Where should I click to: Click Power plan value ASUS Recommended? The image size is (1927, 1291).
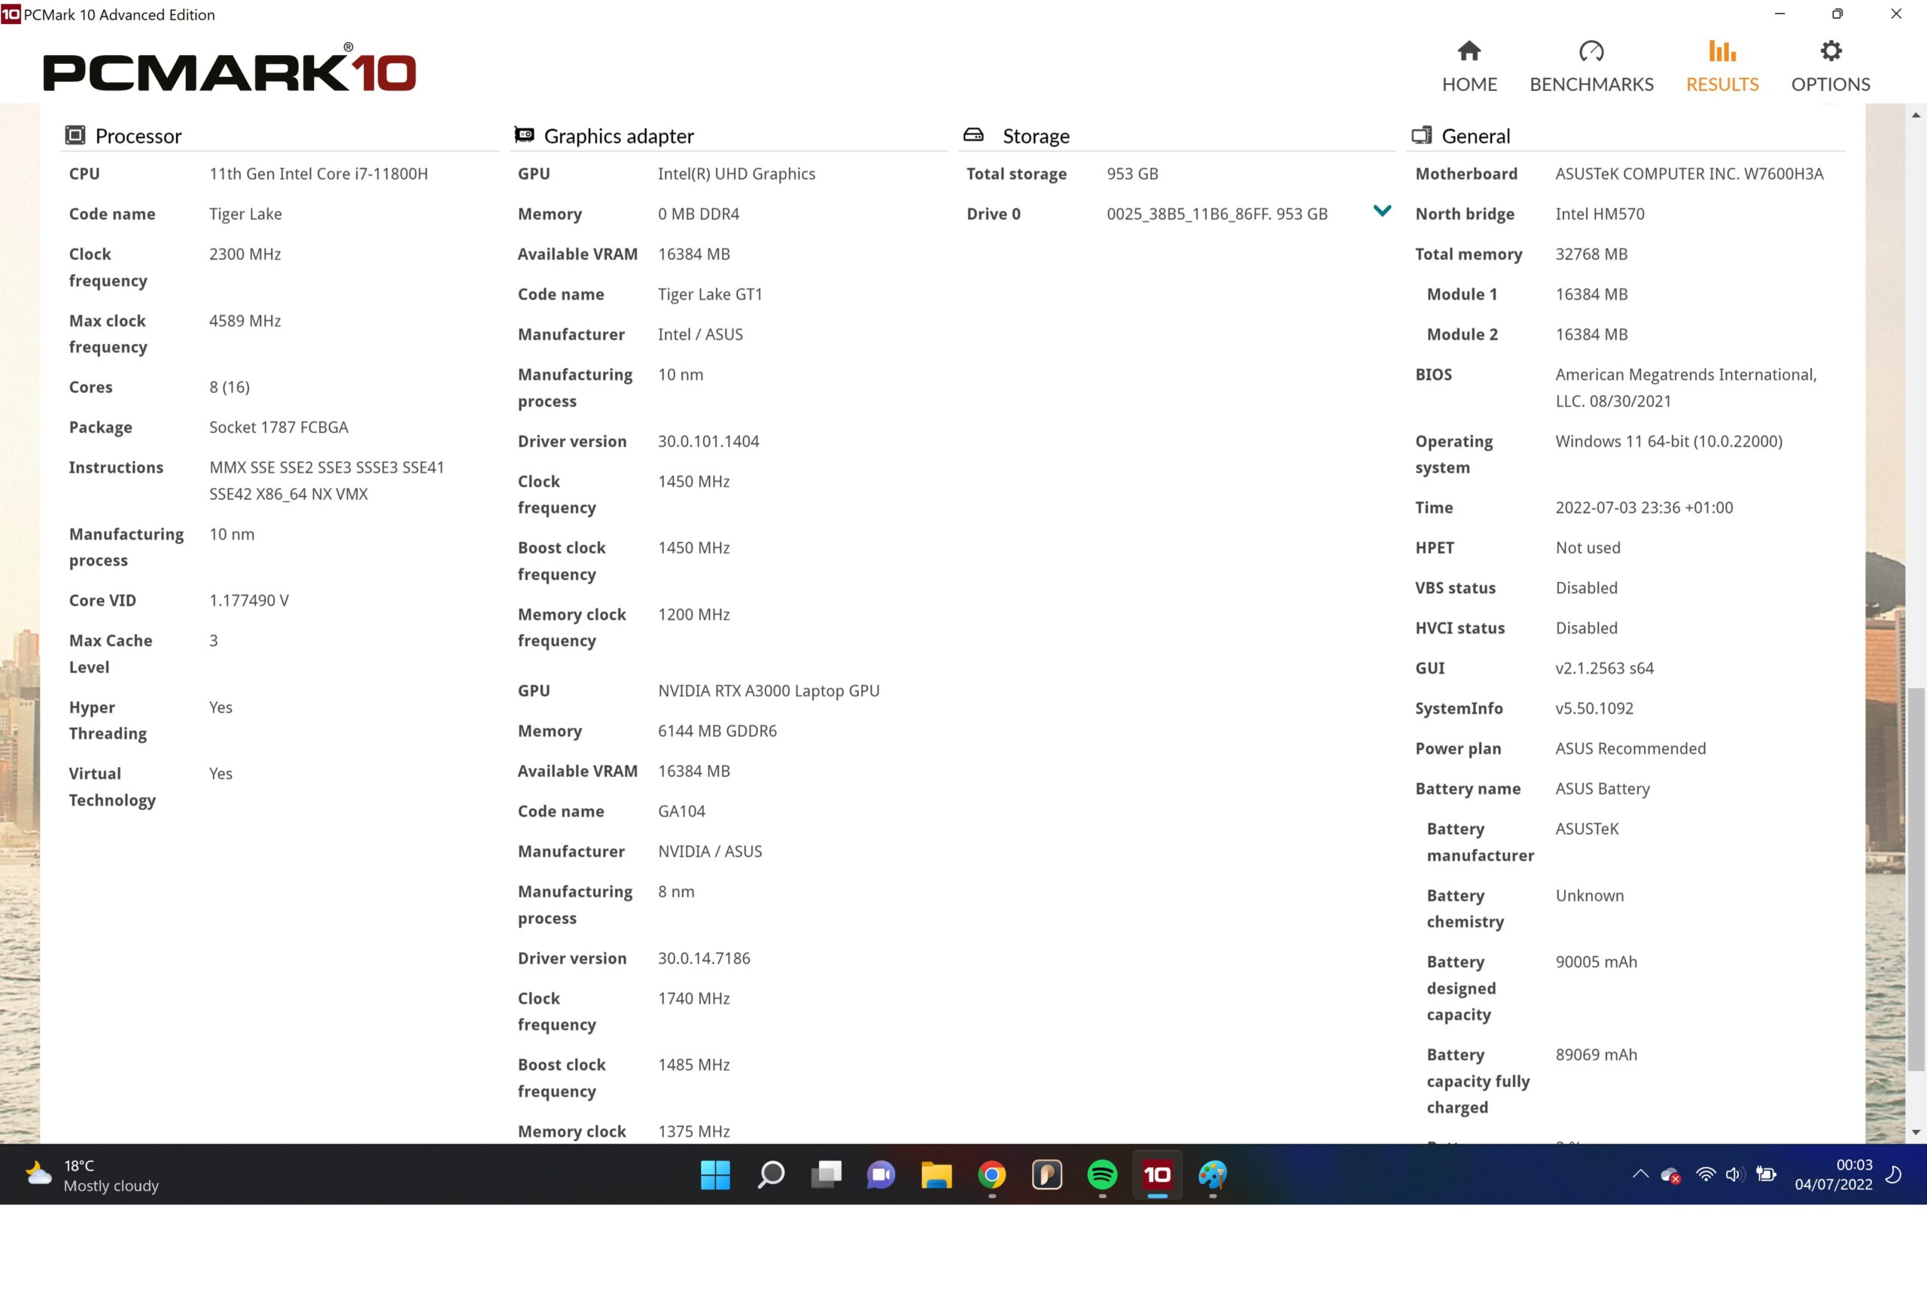[x=1630, y=748]
